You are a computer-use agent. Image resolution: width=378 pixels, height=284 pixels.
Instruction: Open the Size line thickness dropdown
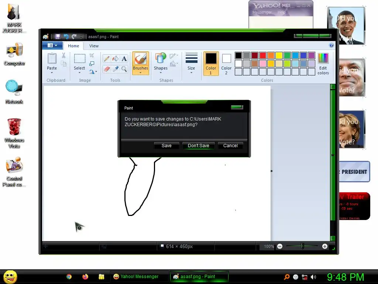pos(191,63)
